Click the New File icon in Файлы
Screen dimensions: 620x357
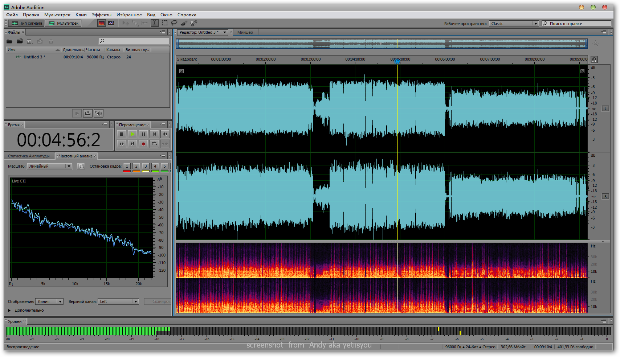(x=30, y=41)
